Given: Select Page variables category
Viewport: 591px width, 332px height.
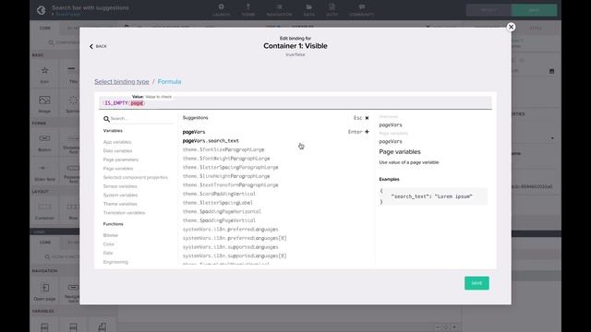Looking at the screenshot, I should (x=118, y=169).
